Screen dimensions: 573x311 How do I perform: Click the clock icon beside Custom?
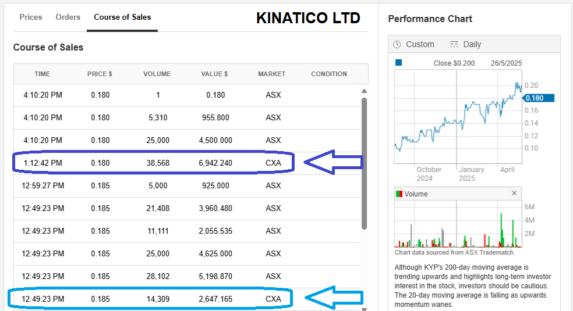[397, 44]
